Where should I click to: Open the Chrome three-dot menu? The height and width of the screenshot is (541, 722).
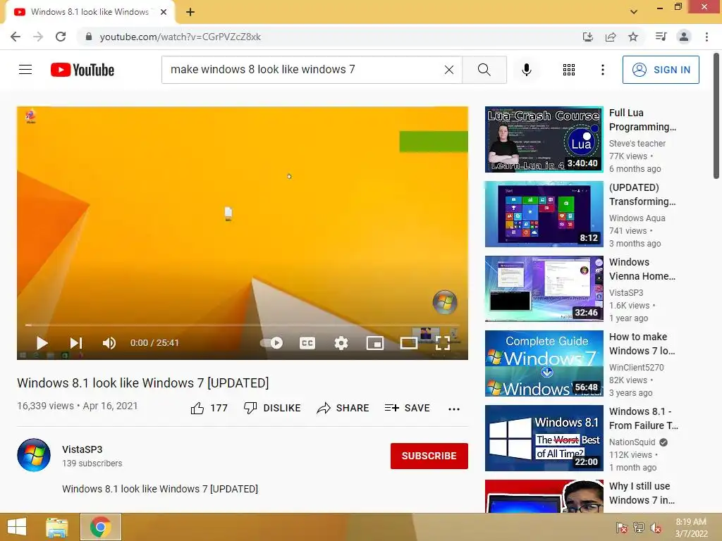(x=706, y=37)
